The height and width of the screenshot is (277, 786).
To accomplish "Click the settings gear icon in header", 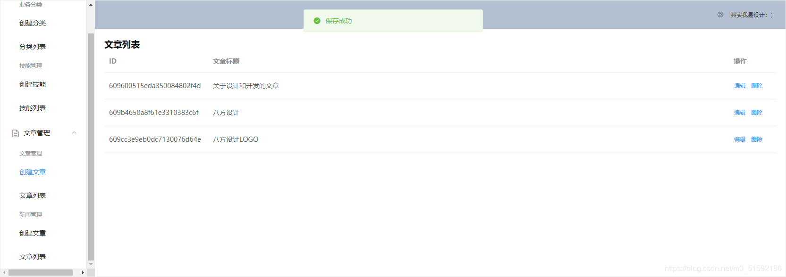I will (720, 15).
